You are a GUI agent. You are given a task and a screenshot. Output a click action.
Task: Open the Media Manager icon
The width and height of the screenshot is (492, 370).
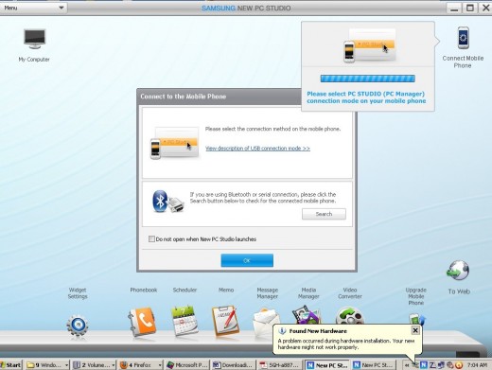tap(307, 315)
